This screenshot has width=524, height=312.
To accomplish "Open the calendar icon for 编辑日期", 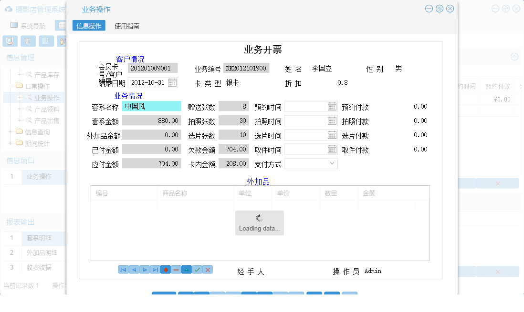I will (172, 82).
